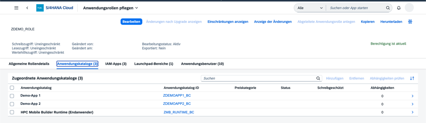This screenshot has height=123, width=426.
Task: Click Änderungen nach Upgrade anzeigen
Action: pos(174,22)
